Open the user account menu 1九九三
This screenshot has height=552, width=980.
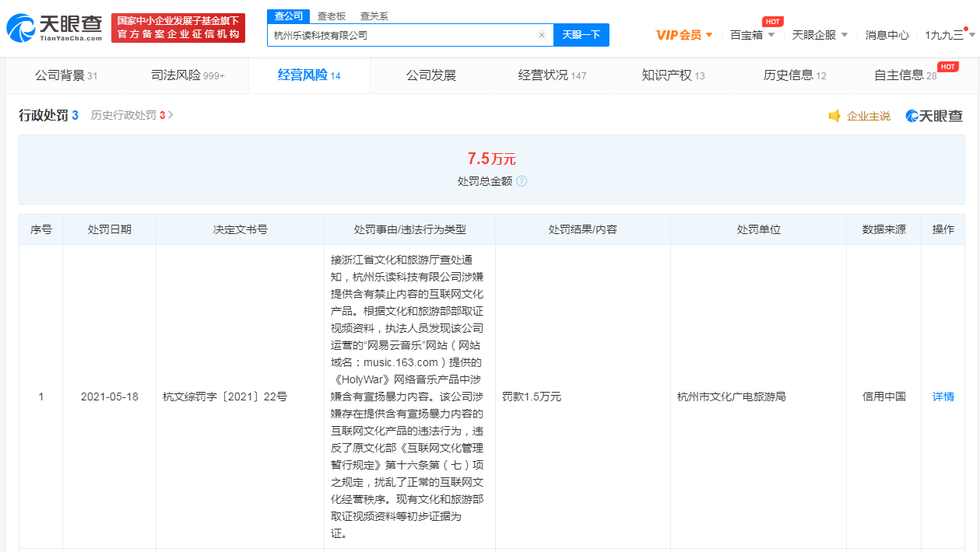[x=949, y=35]
